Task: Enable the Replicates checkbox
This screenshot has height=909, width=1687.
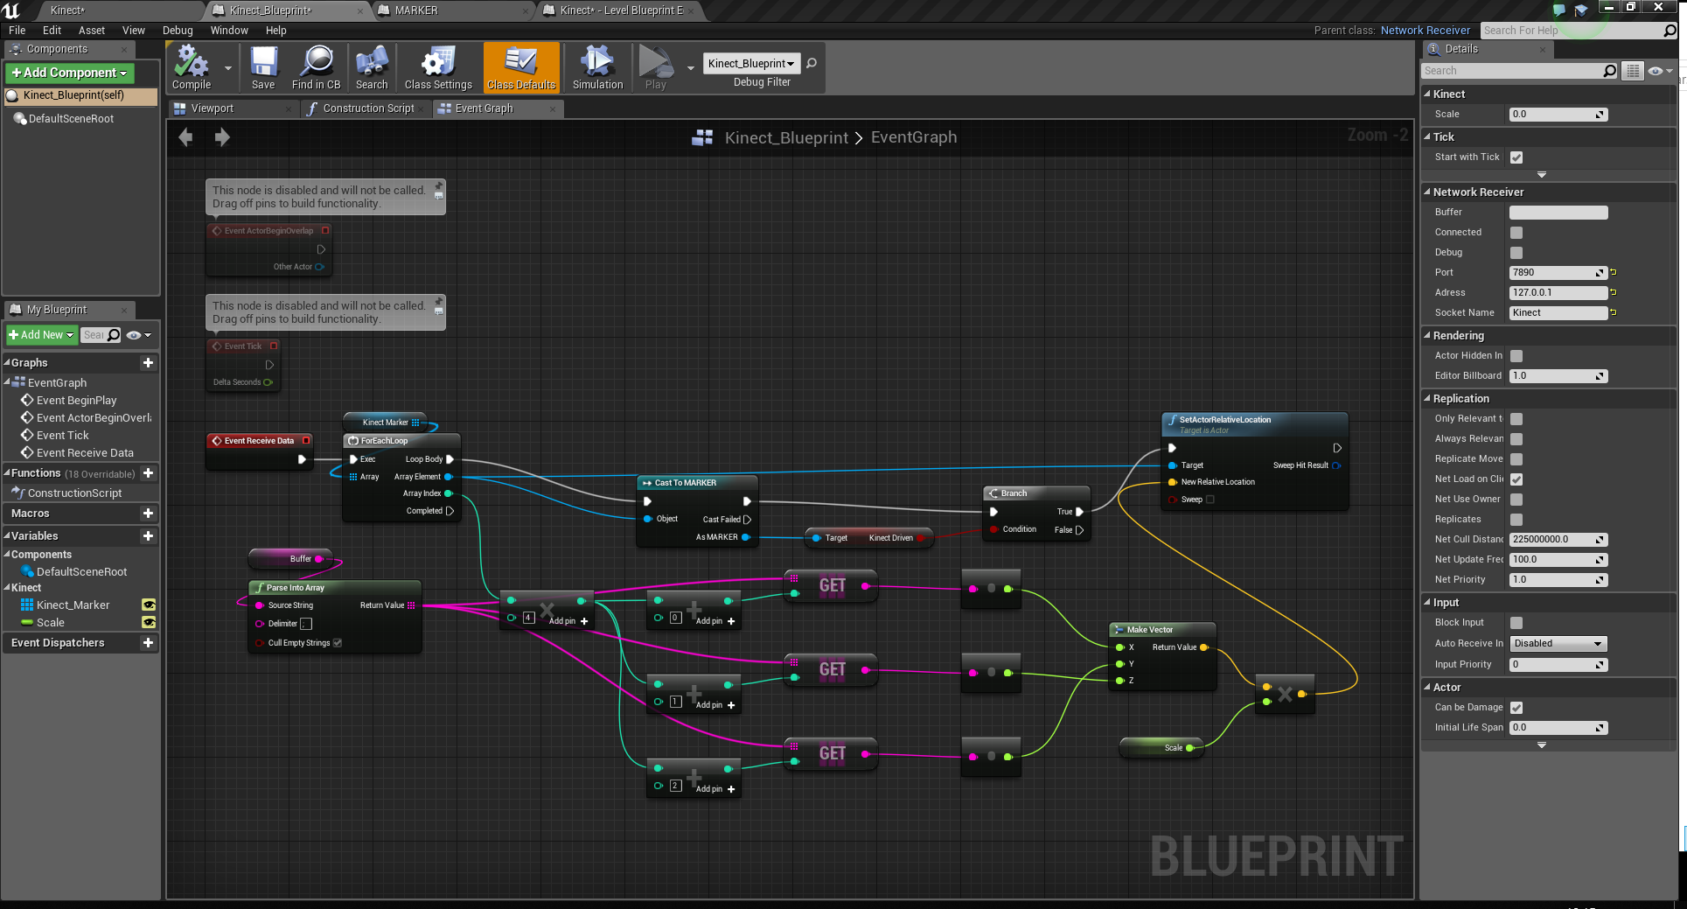Action: pyautogui.click(x=1516, y=520)
